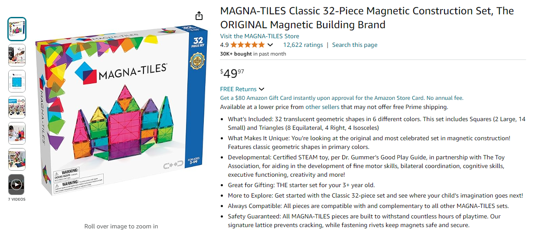Expand the rating breakdown chevron
Viewport: 533px width, 231px height.
[270, 45]
